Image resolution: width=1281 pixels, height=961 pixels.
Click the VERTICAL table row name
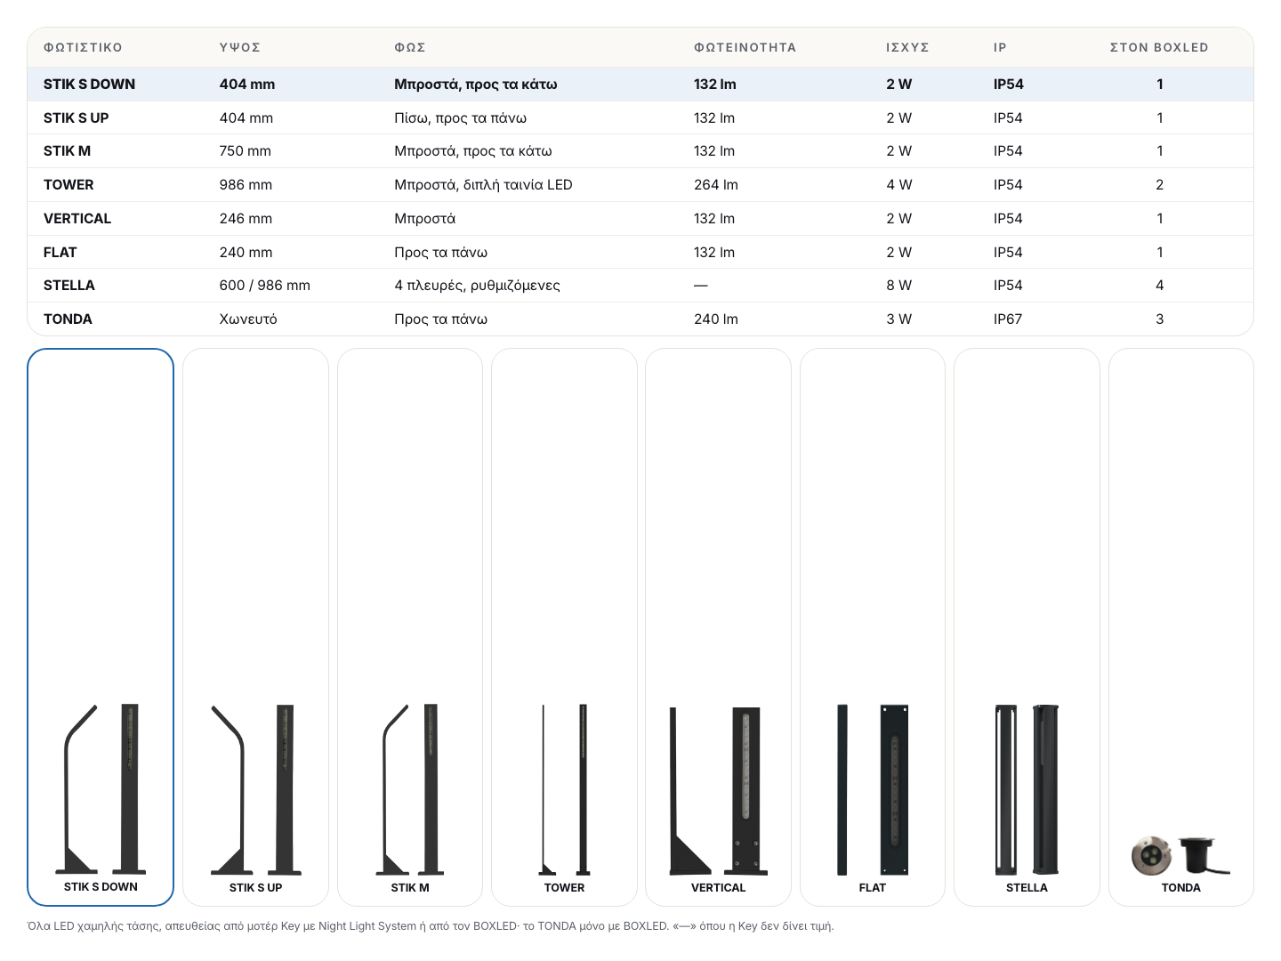click(77, 219)
